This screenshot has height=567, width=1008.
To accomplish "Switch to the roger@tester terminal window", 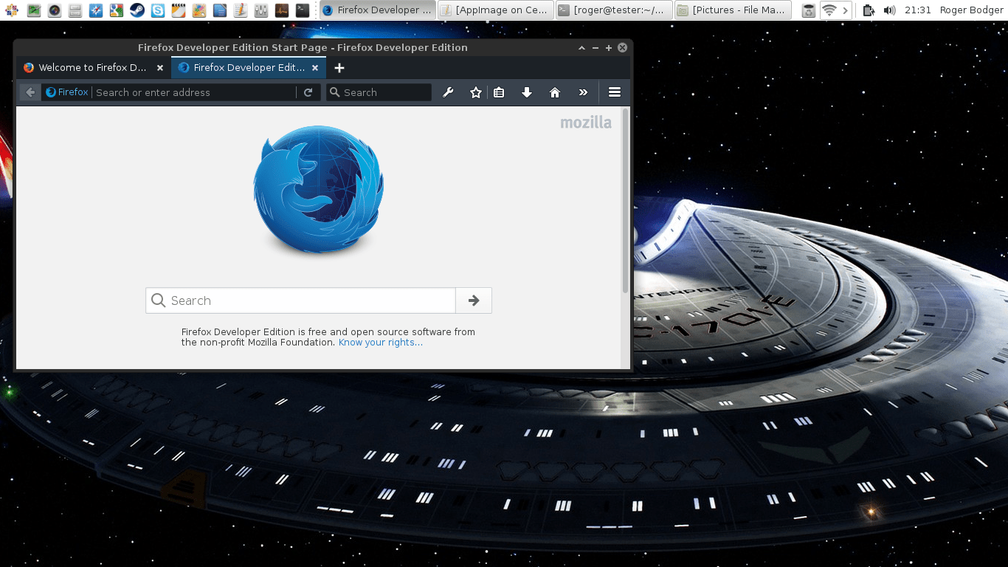I will [614, 10].
